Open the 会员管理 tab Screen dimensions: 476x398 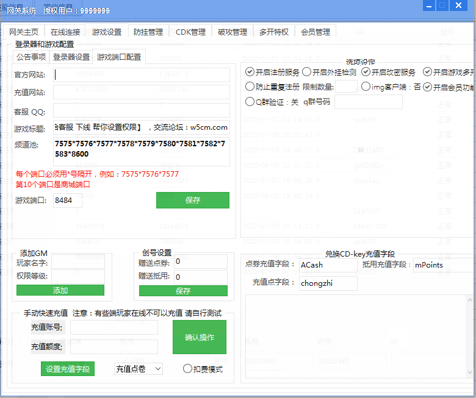click(316, 32)
